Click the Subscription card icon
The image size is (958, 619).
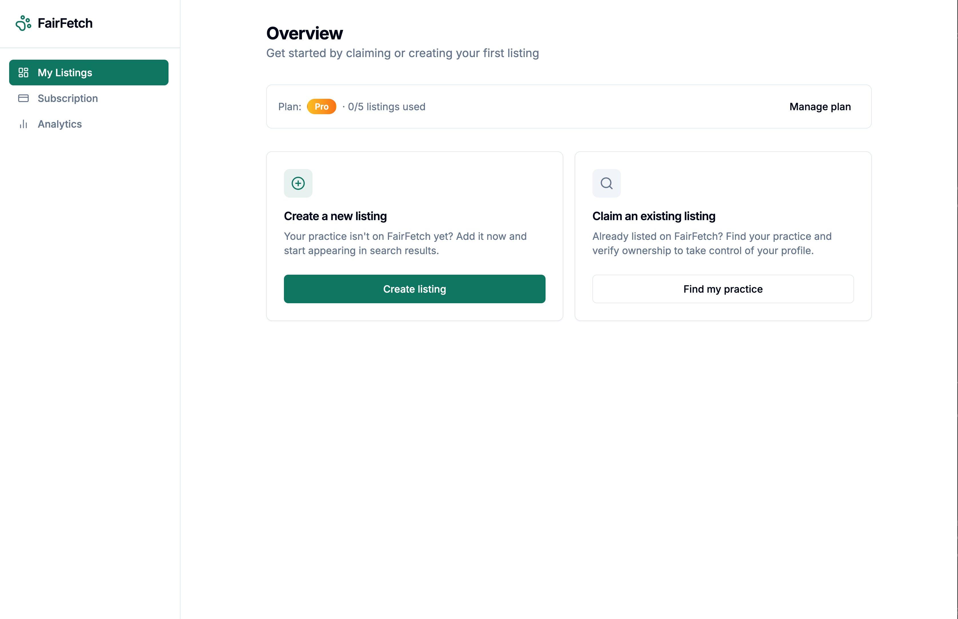point(23,98)
